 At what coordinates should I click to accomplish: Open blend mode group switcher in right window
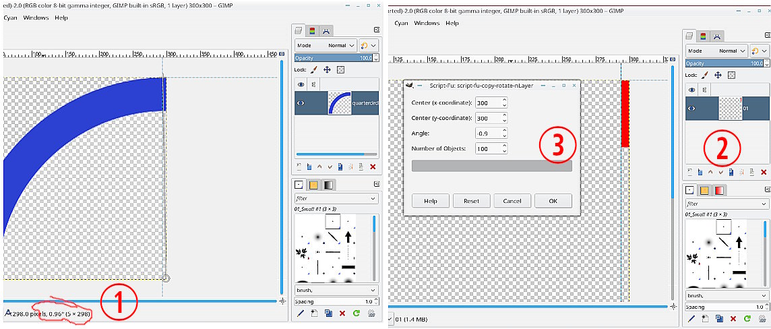tap(760, 51)
